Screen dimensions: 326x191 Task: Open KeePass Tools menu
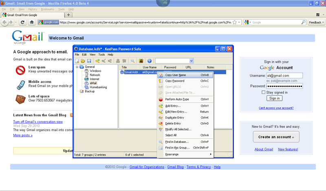click(x=101, y=55)
